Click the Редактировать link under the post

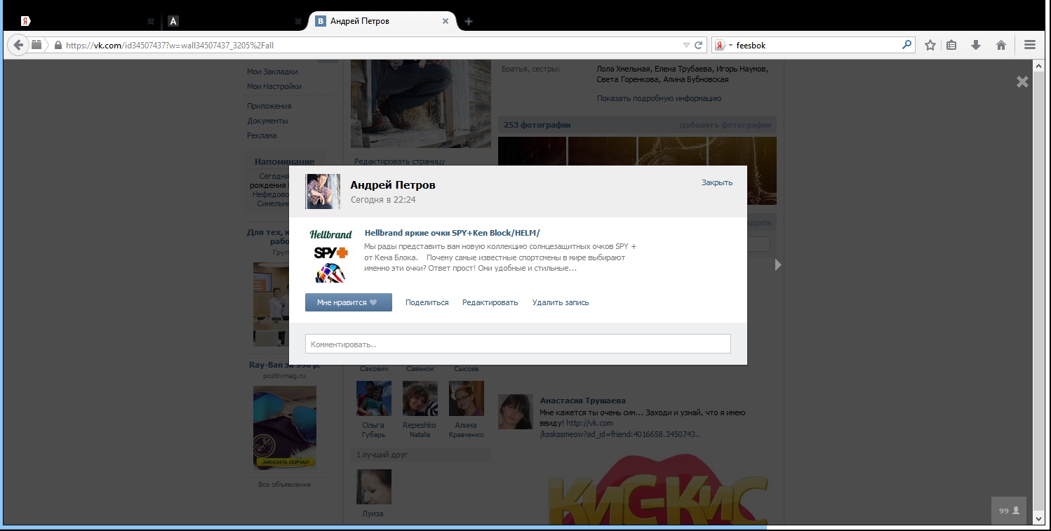click(490, 302)
